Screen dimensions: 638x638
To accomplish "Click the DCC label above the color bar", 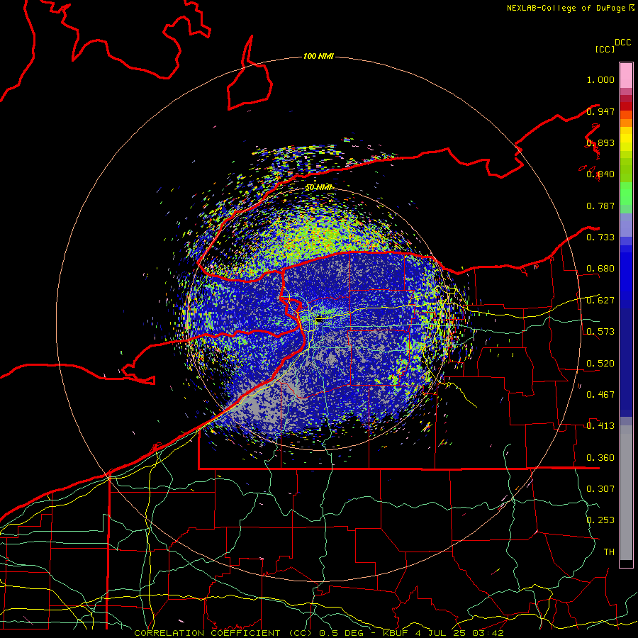I will (623, 43).
